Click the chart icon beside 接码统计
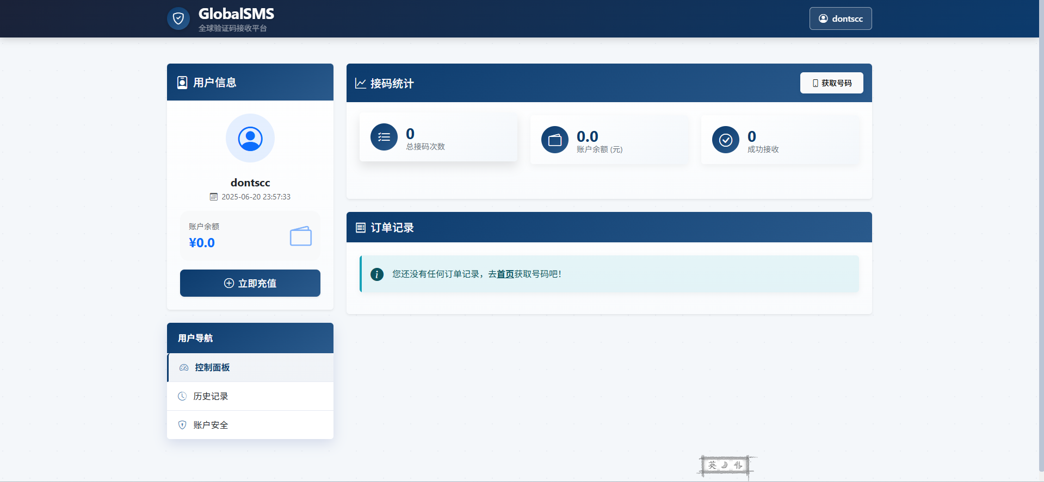The image size is (1044, 482). 360,83
